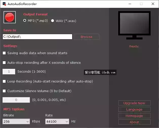Click the Save to path field C:\Output\
This screenshot has height=128, width=159.
click(37, 37)
